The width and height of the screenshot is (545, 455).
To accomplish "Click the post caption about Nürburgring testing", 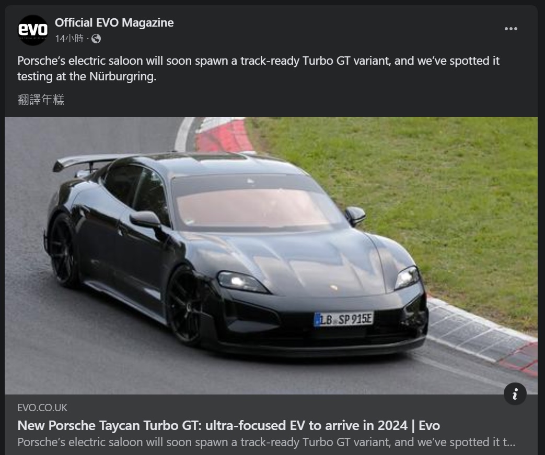I will tap(258, 68).
